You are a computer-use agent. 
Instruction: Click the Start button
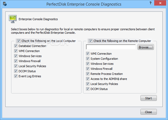[x=149, y=98]
